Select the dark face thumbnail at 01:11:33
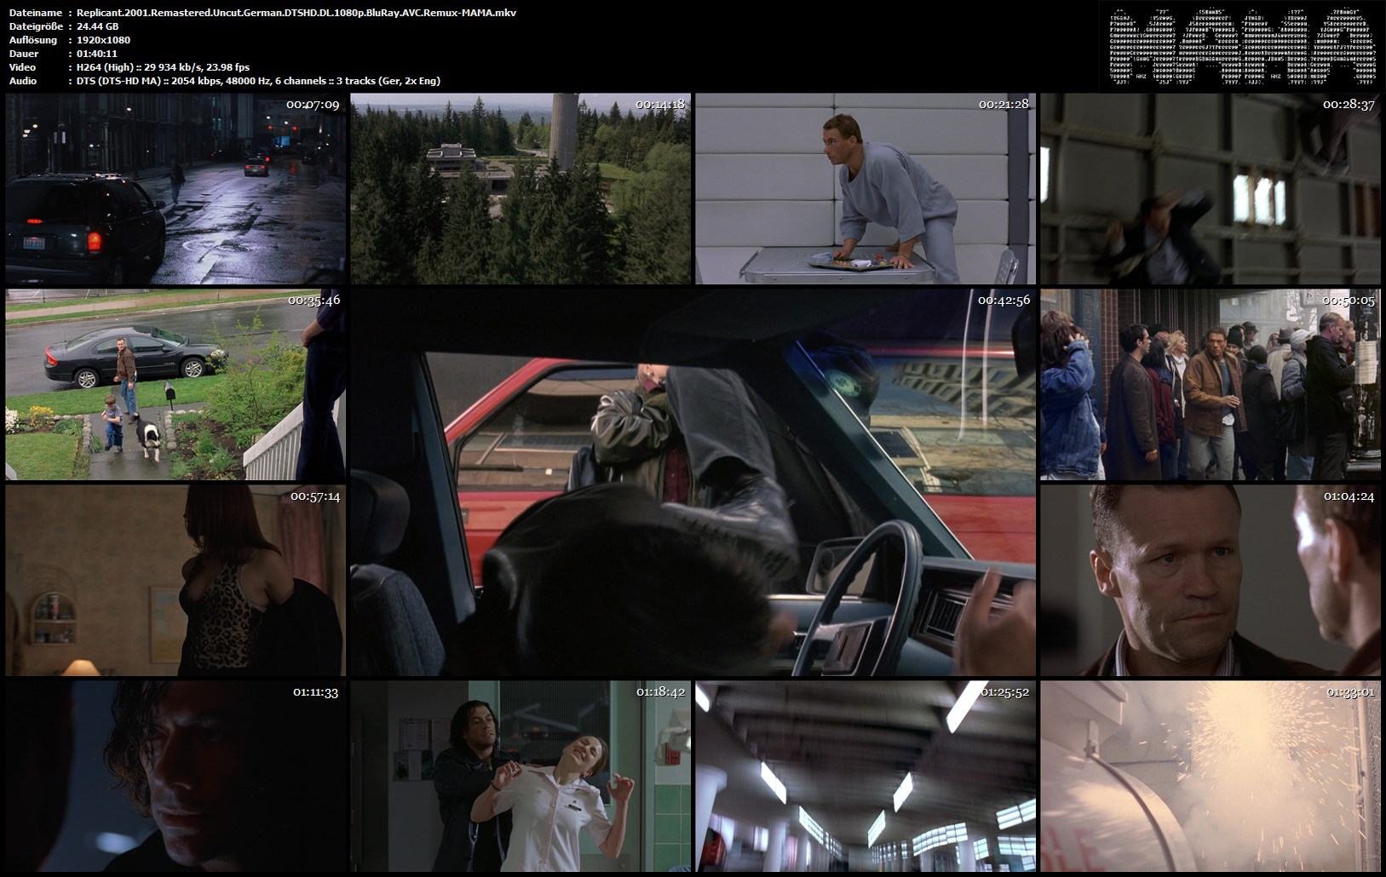Screen dimensions: 1386x877 point(176,776)
